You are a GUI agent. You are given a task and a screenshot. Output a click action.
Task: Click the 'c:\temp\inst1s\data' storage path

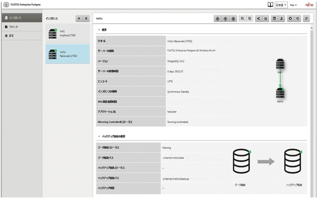coord(173,158)
